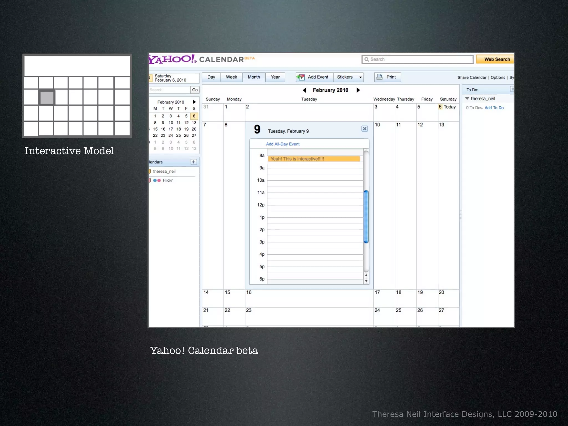The image size is (568, 426).
Task: Click the top Search input field
Action: (x=417, y=59)
